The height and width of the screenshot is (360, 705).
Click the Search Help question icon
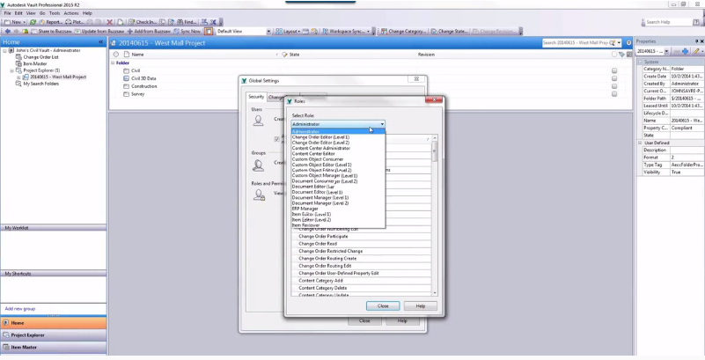696,22
